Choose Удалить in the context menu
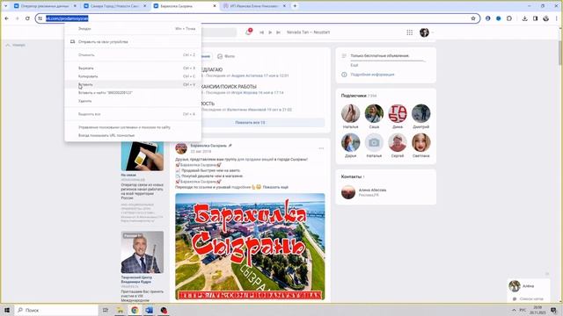 (133, 101)
